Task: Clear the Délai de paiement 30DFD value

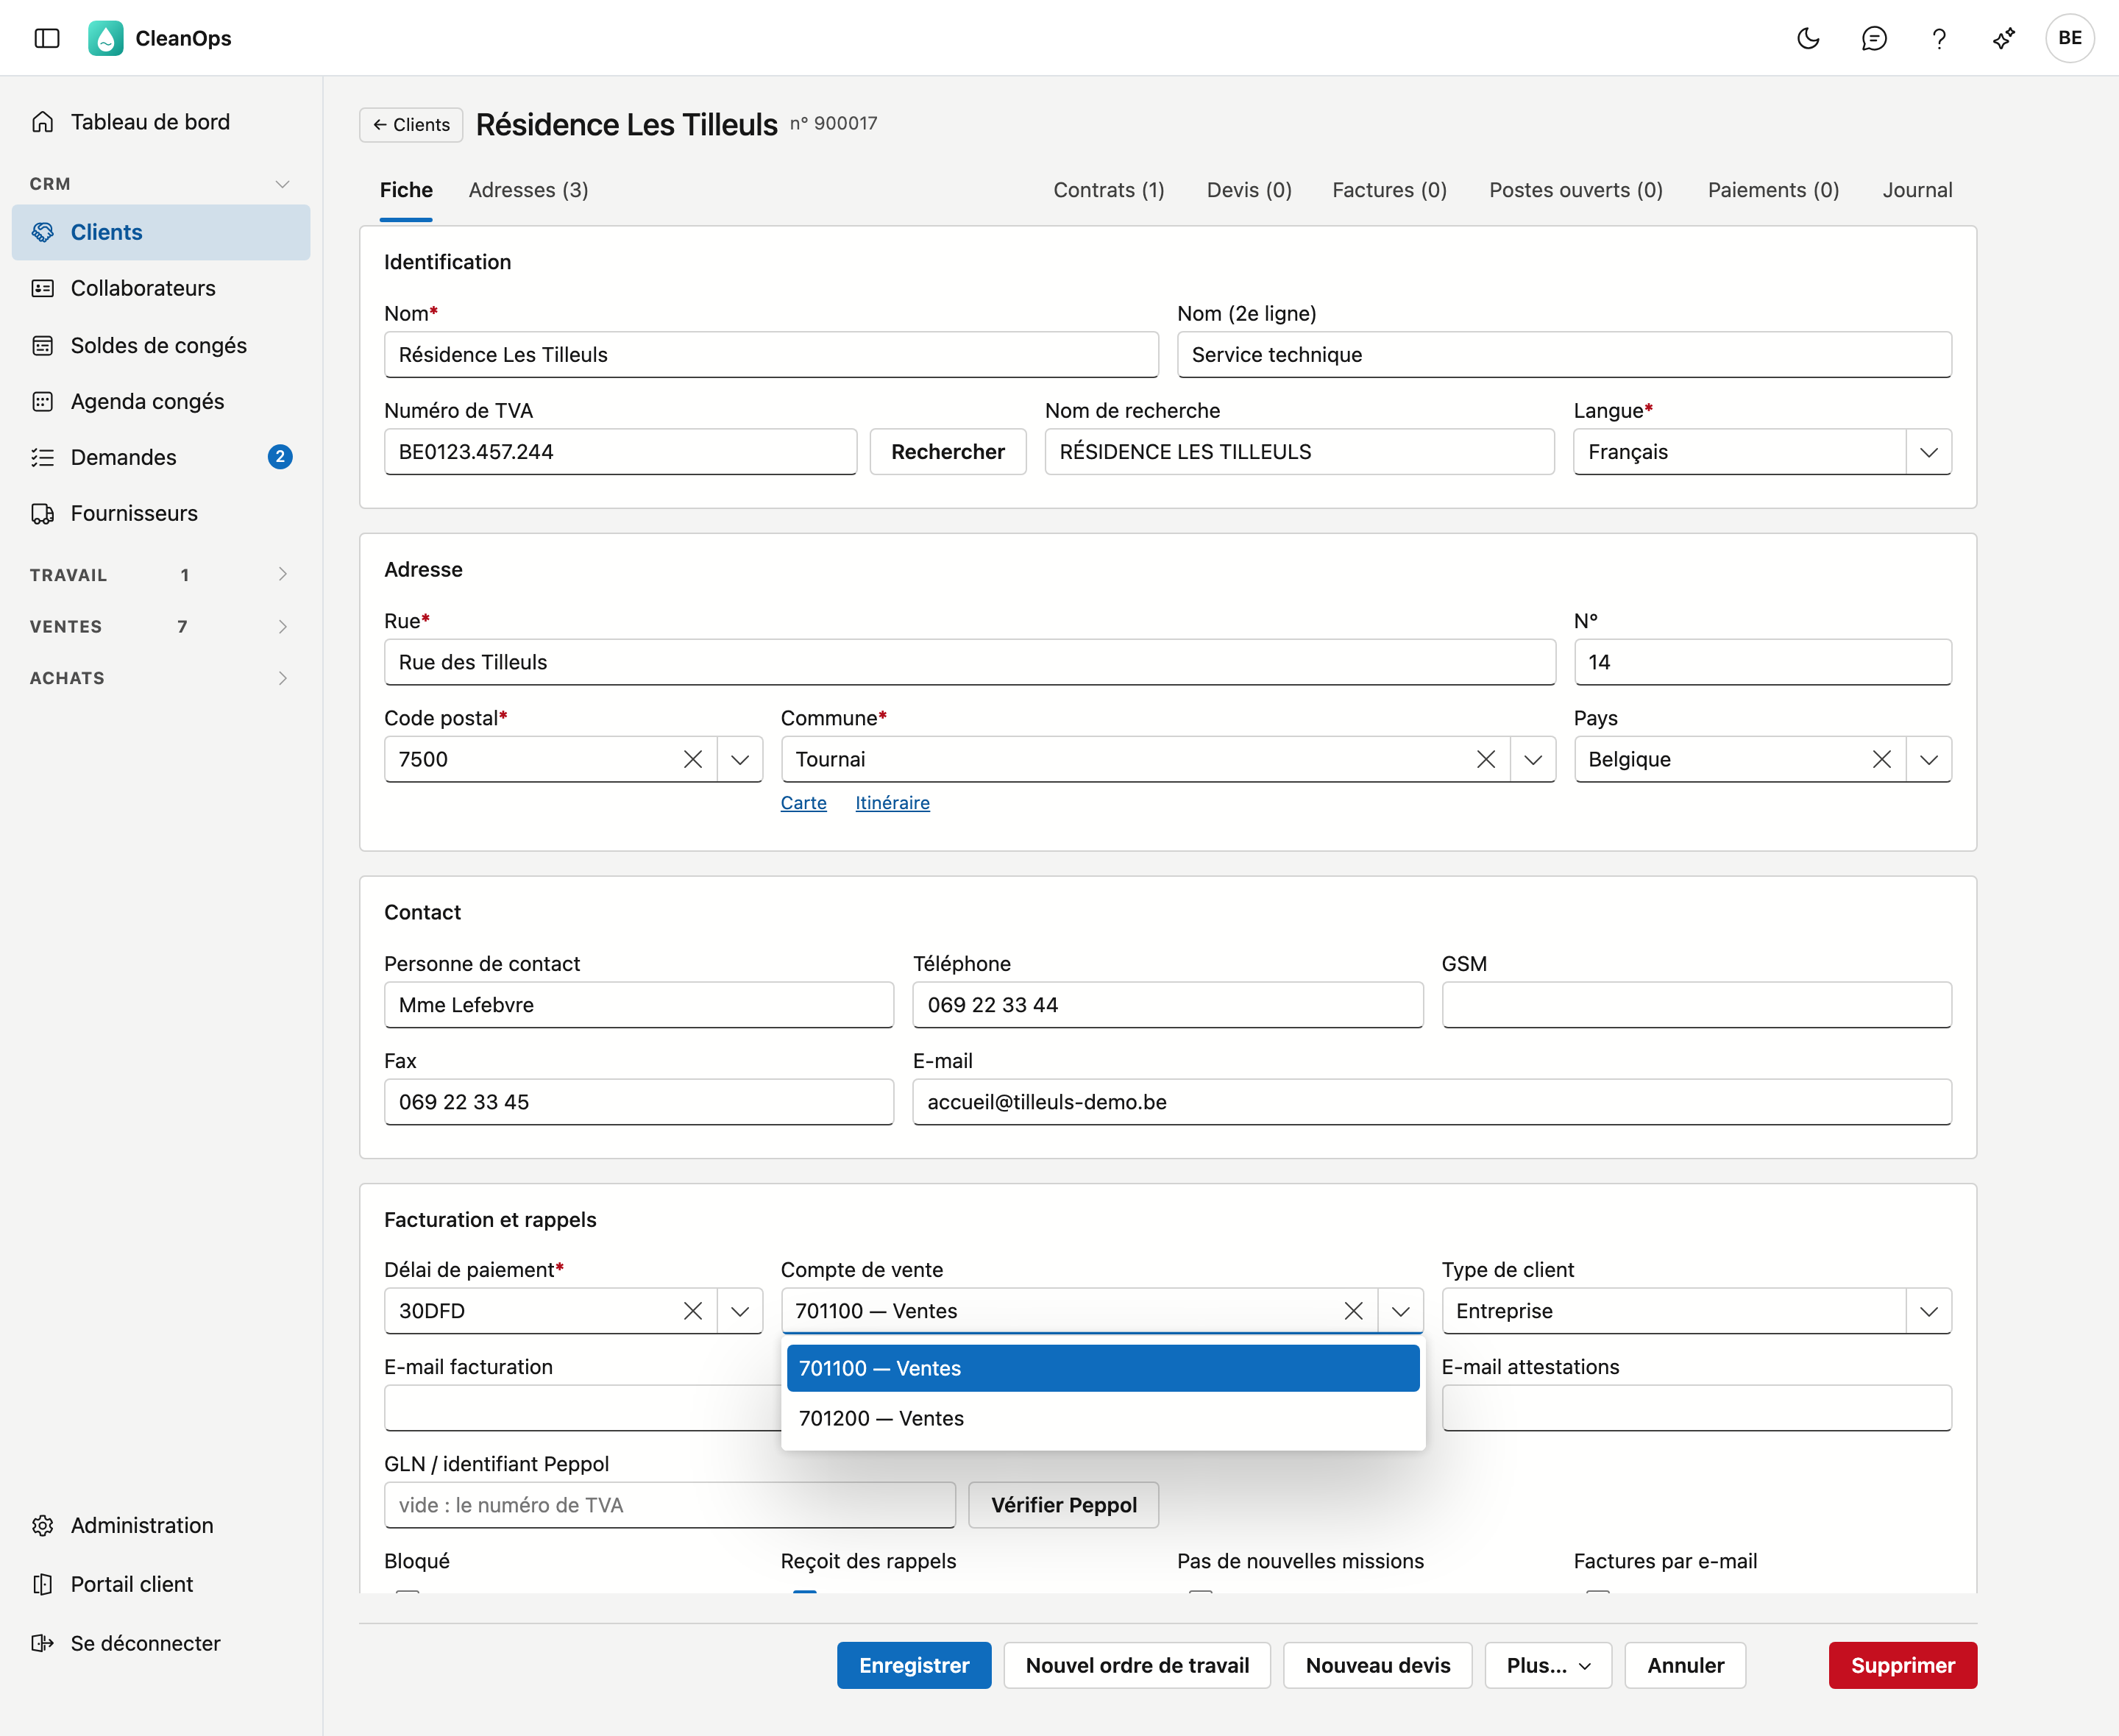Action: pyautogui.click(x=693, y=1311)
